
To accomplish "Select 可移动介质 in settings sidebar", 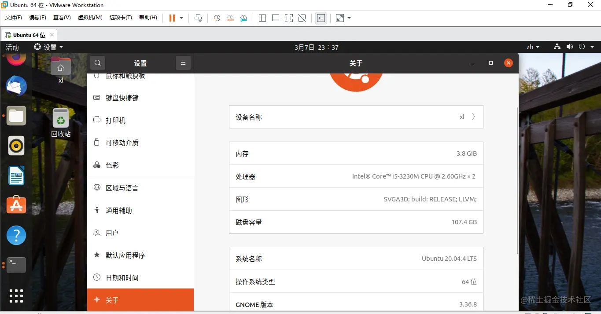I will (x=140, y=142).
